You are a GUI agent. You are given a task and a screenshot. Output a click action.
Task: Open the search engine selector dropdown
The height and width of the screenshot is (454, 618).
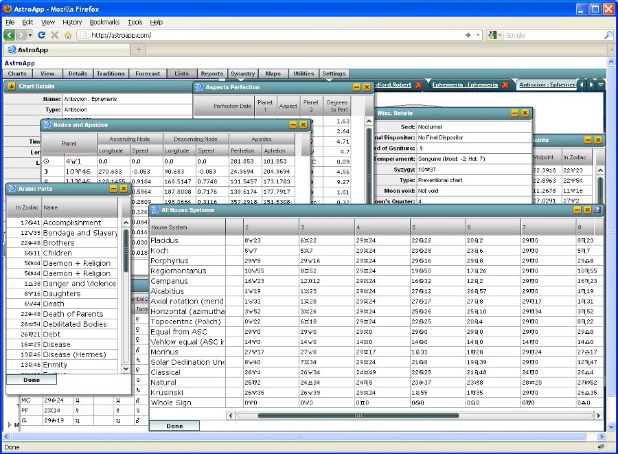tap(496, 35)
